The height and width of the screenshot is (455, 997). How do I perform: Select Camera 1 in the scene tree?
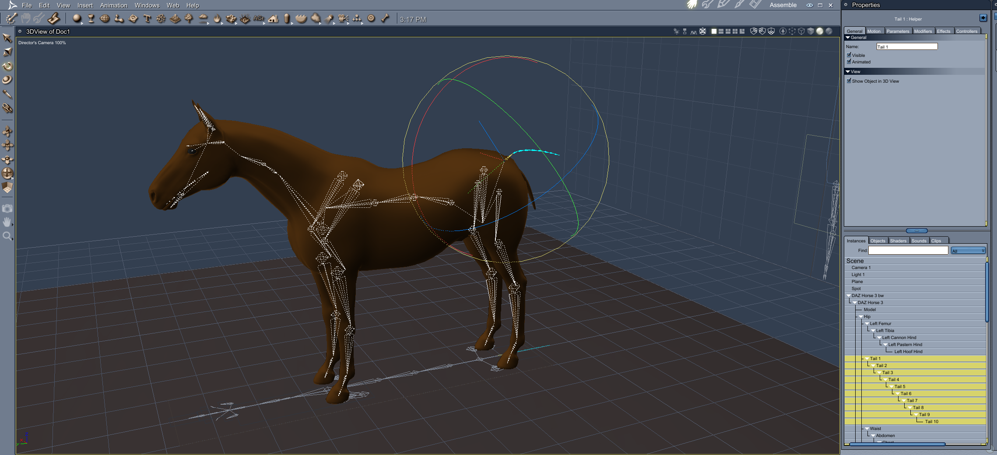[x=915, y=268]
